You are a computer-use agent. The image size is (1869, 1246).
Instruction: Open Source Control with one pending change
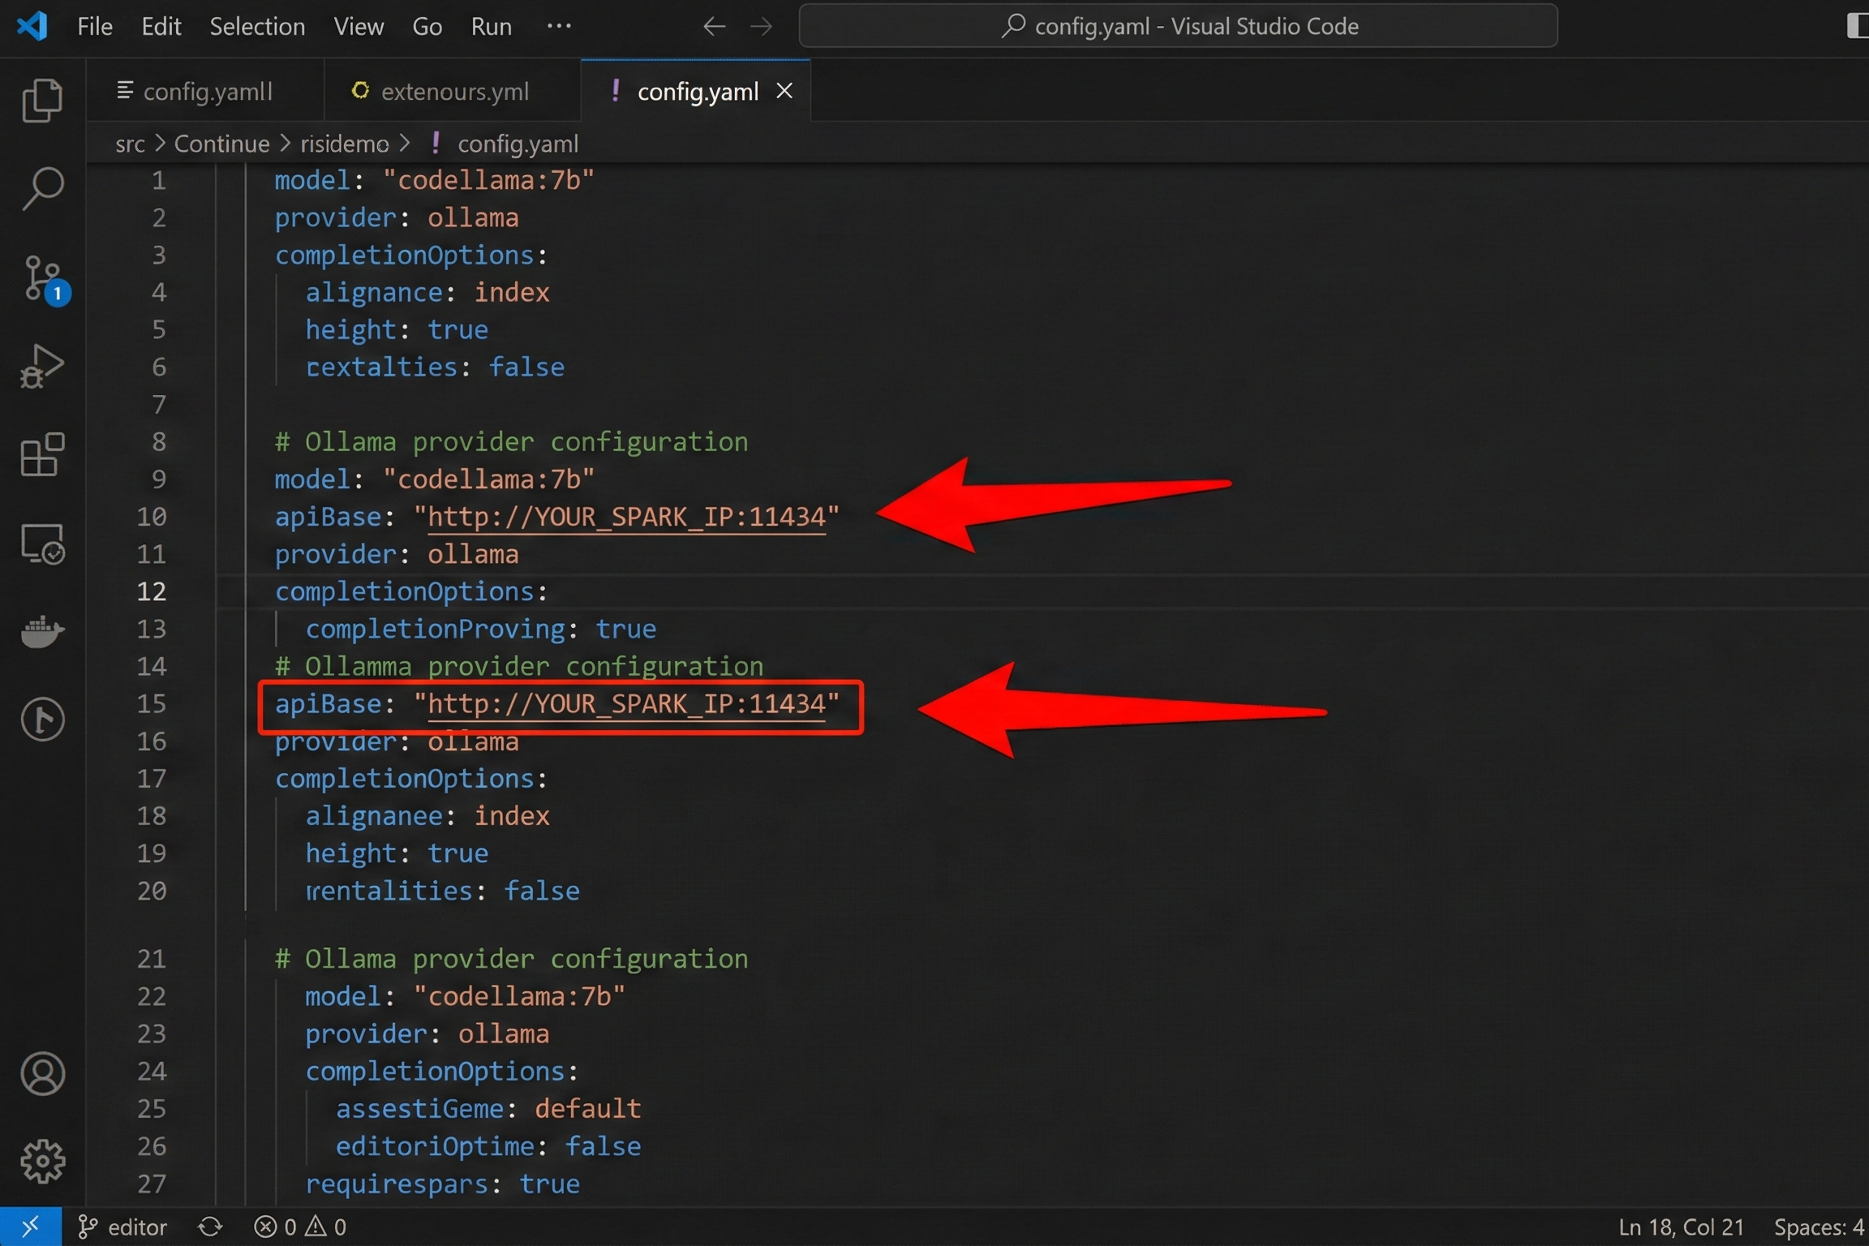pyautogui.click(x=42, y=278)
